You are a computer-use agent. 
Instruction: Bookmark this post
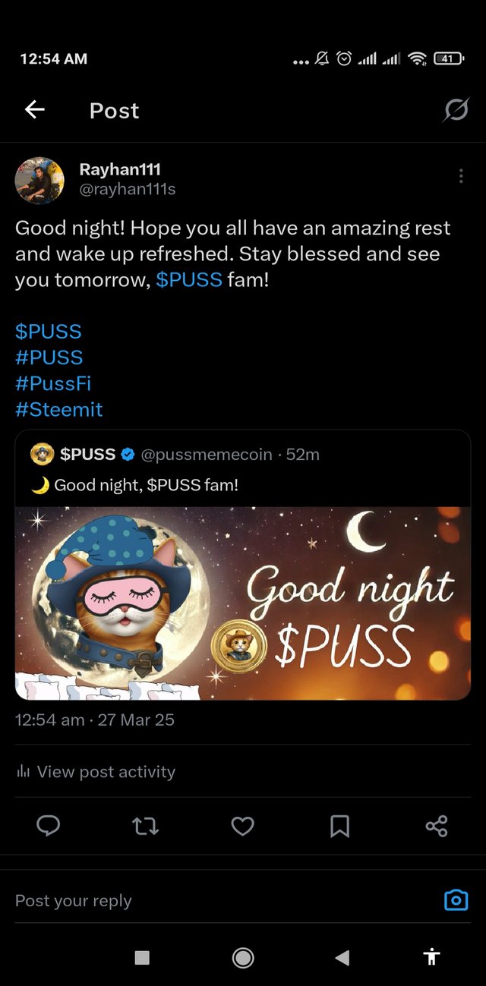tap(339, 826)
